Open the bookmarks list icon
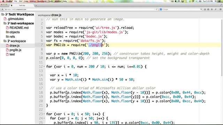Viewport: 223px width, 125px height. click(x=208, y=9)
